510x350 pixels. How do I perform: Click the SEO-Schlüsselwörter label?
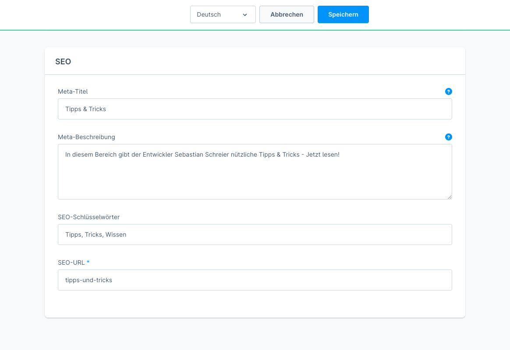point(89,217)
